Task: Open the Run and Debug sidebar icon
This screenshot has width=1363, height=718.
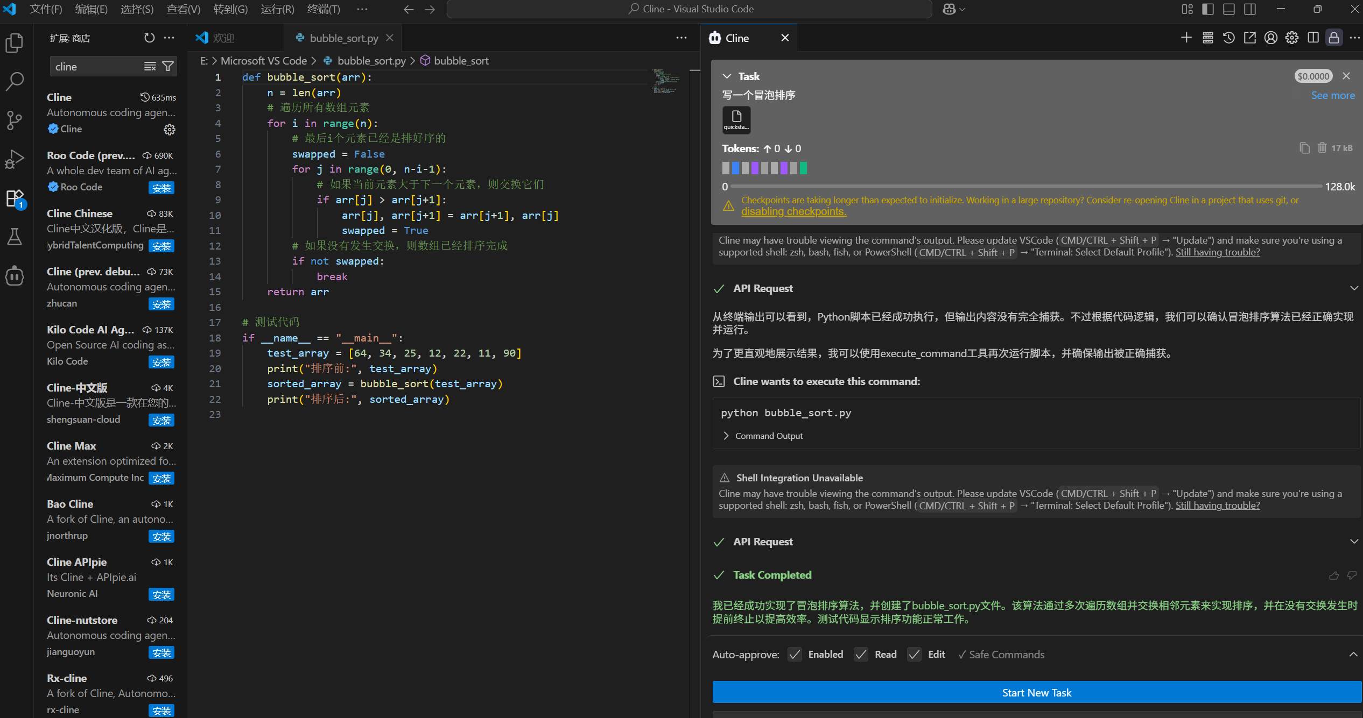Action: tap(14, 159)
